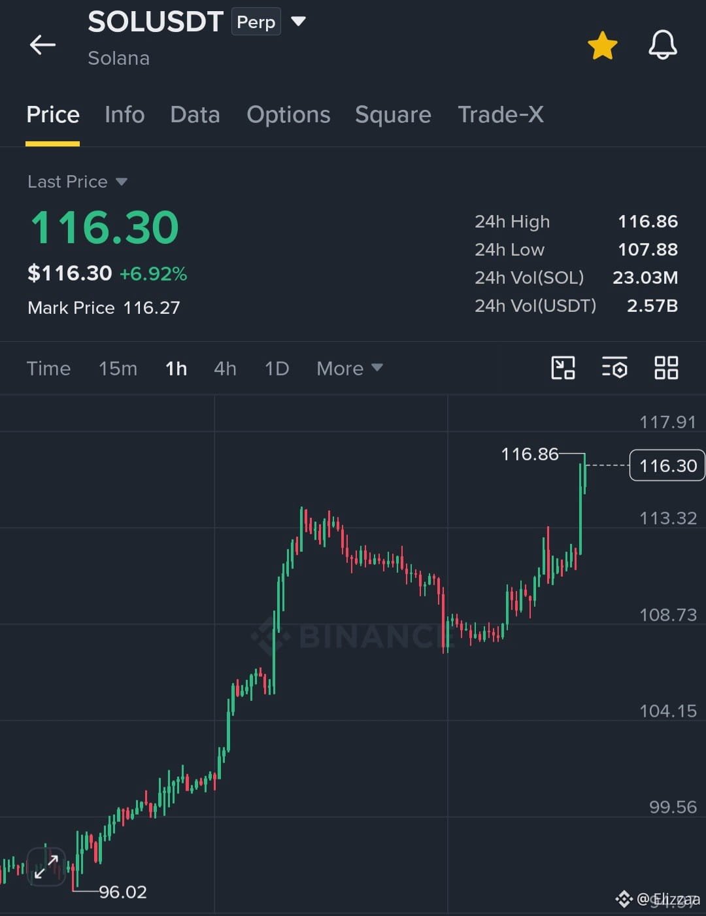The image size is (706, 916).
Task: Open the Last Price dropdown arrow
Action: tap(121, 182)
